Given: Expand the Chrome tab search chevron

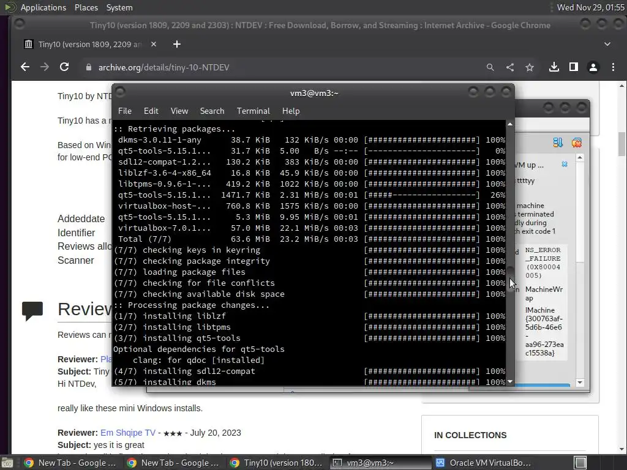Looking at the screenshot, I should click(x=607, y=44).
